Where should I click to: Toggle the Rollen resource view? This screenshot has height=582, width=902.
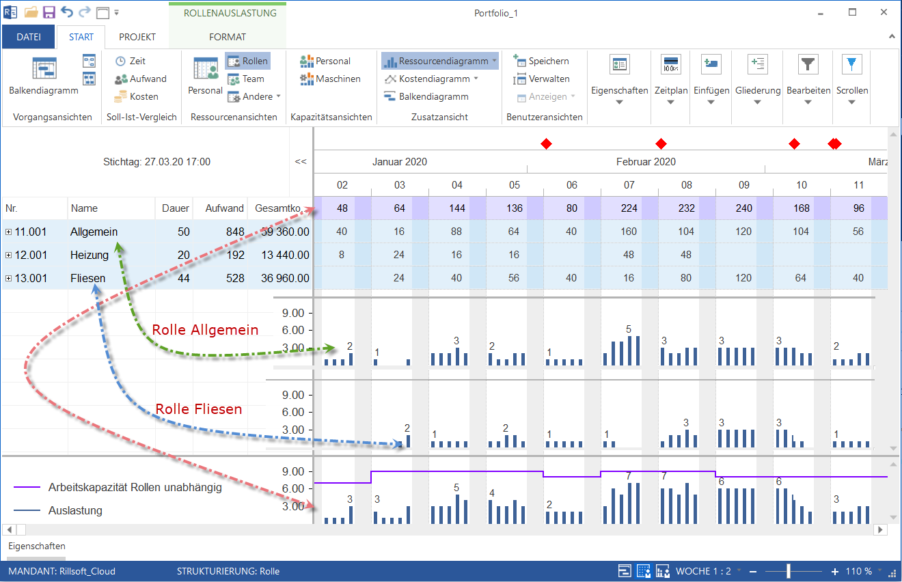point(247,61)
